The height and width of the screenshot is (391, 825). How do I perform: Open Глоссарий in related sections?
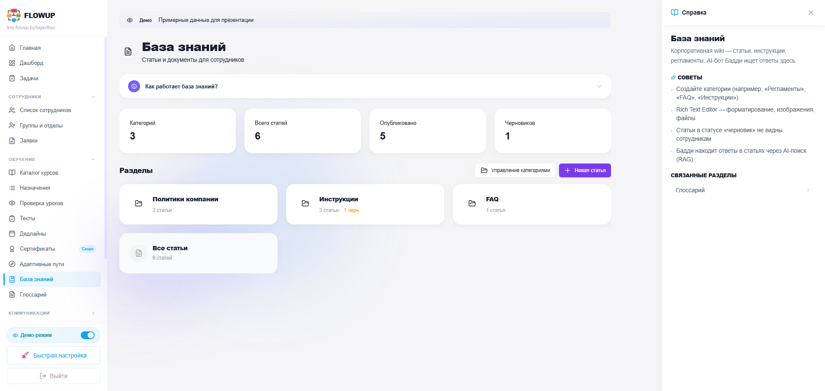[x=743, y=190]
